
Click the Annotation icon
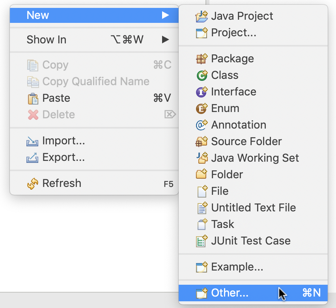[x=202, y=125]
